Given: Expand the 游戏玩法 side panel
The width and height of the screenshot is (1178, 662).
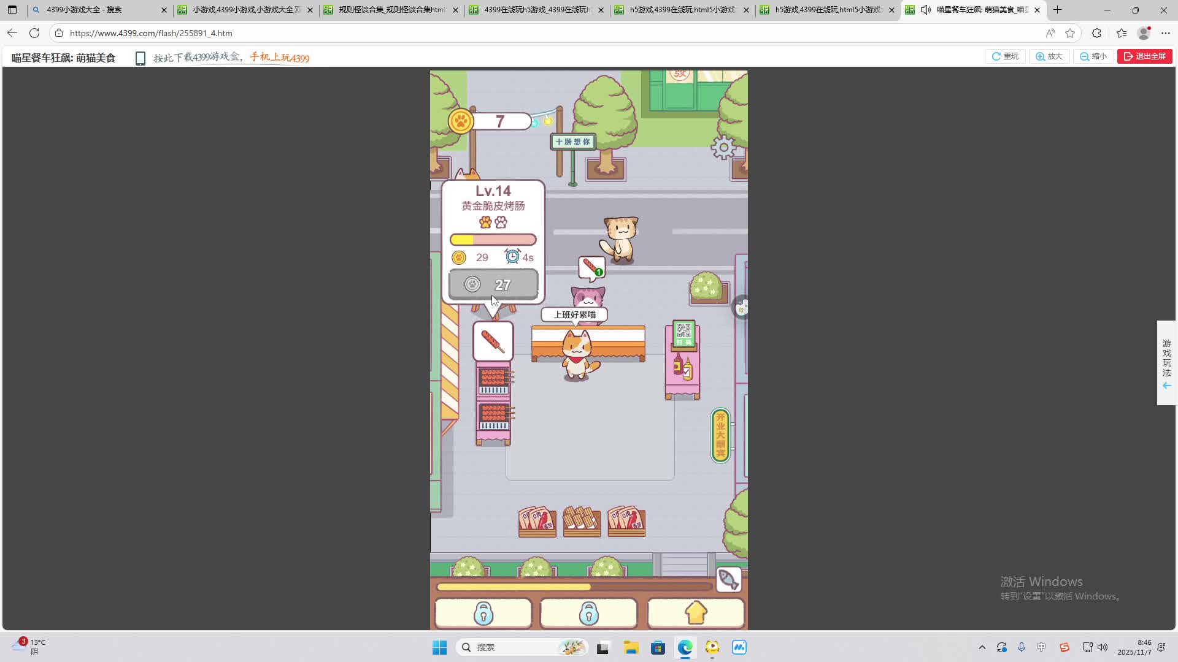Looking at the screenshot, I should click(x=1166, y=363).
